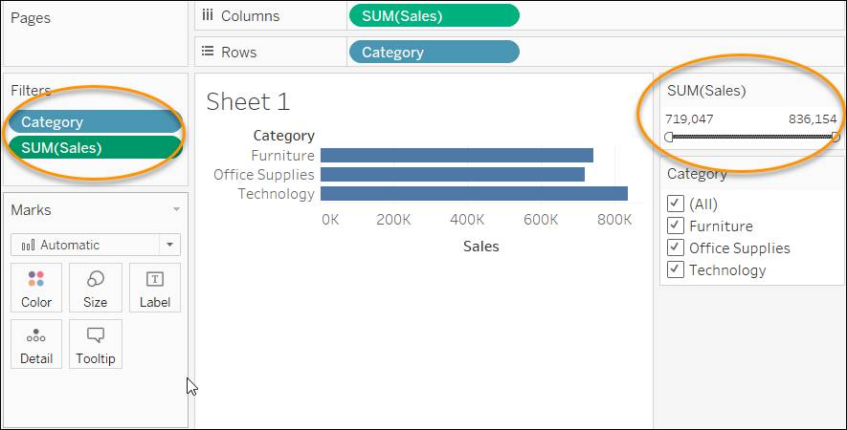Viewport: 847px width, 430px height.
Task: Click the Columns shelf icon
Action: (207, 15)
